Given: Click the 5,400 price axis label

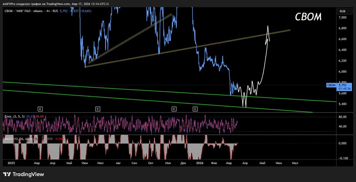Looking at the screenshot, I should [x=342, y=104].
